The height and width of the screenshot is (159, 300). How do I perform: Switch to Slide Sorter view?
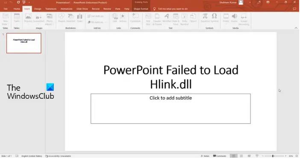point(241,156)
